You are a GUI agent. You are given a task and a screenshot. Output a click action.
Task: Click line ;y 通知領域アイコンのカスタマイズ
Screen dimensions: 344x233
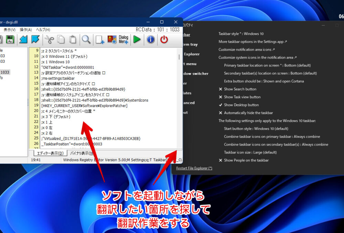[68, 84]
